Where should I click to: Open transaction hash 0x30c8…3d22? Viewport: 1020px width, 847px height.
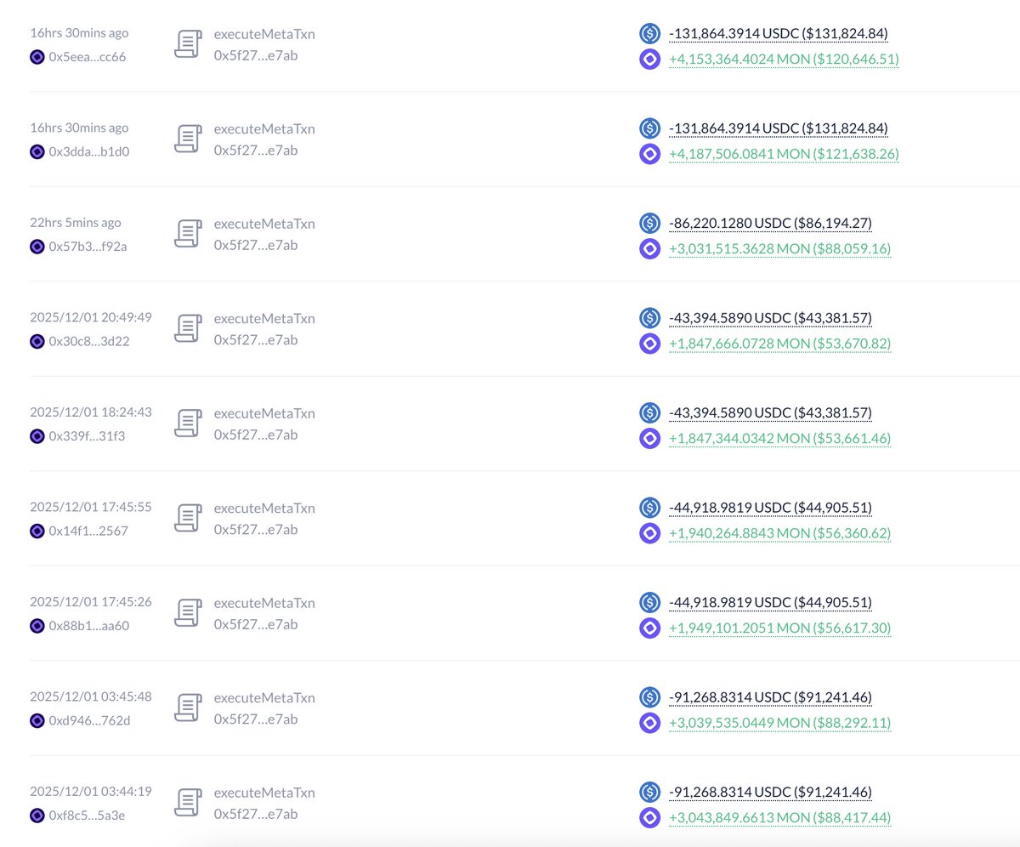coord(89,341)
